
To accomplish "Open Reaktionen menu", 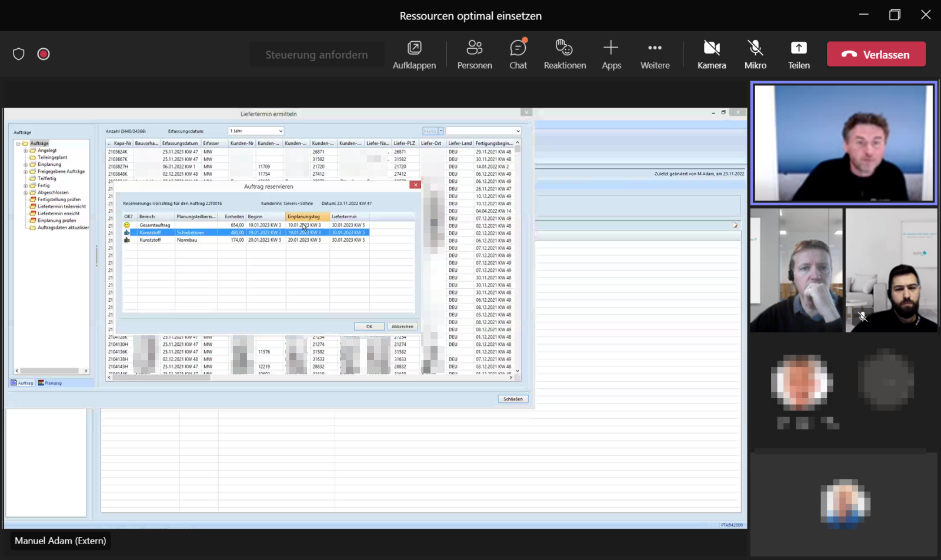I will [565, 54].
